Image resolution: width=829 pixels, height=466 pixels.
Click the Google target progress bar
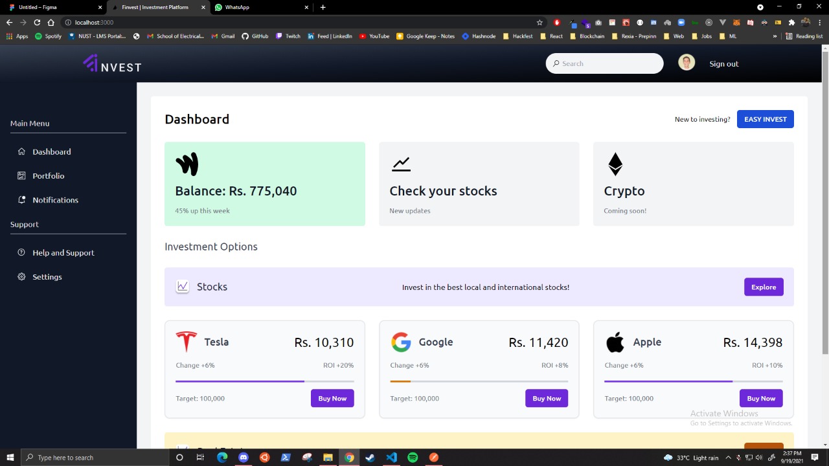tap(479, 381)
